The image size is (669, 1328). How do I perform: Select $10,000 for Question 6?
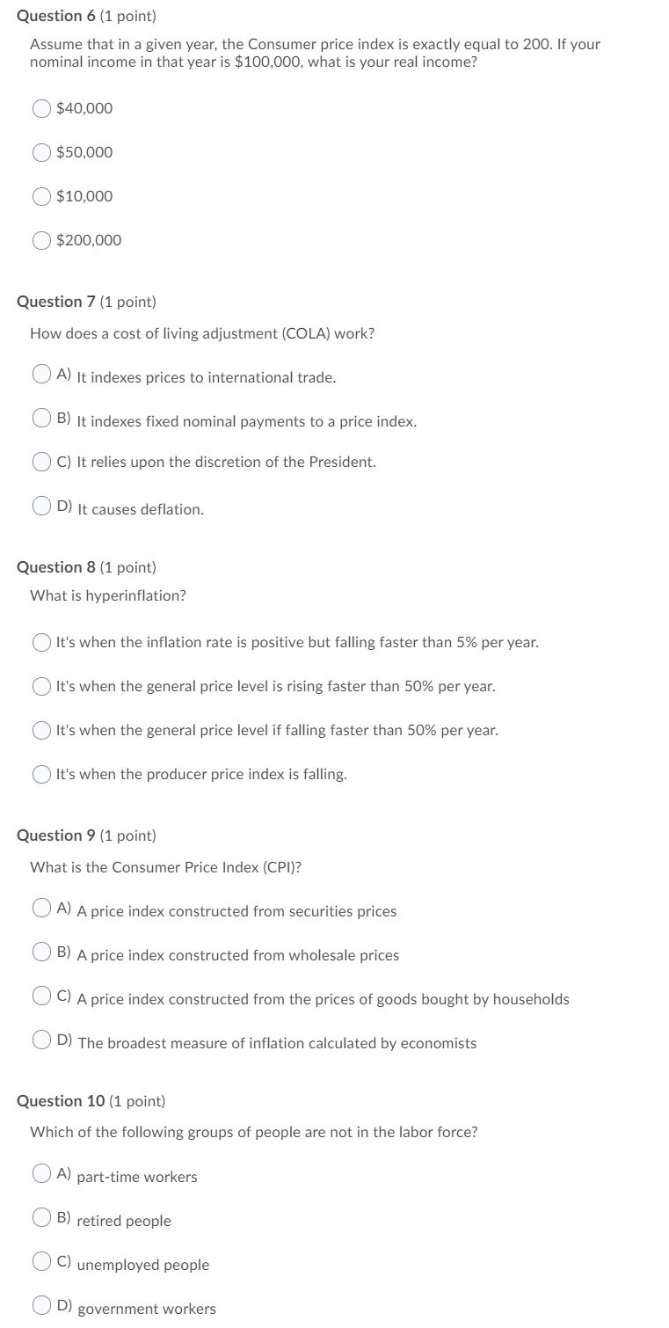coord(40,196)
